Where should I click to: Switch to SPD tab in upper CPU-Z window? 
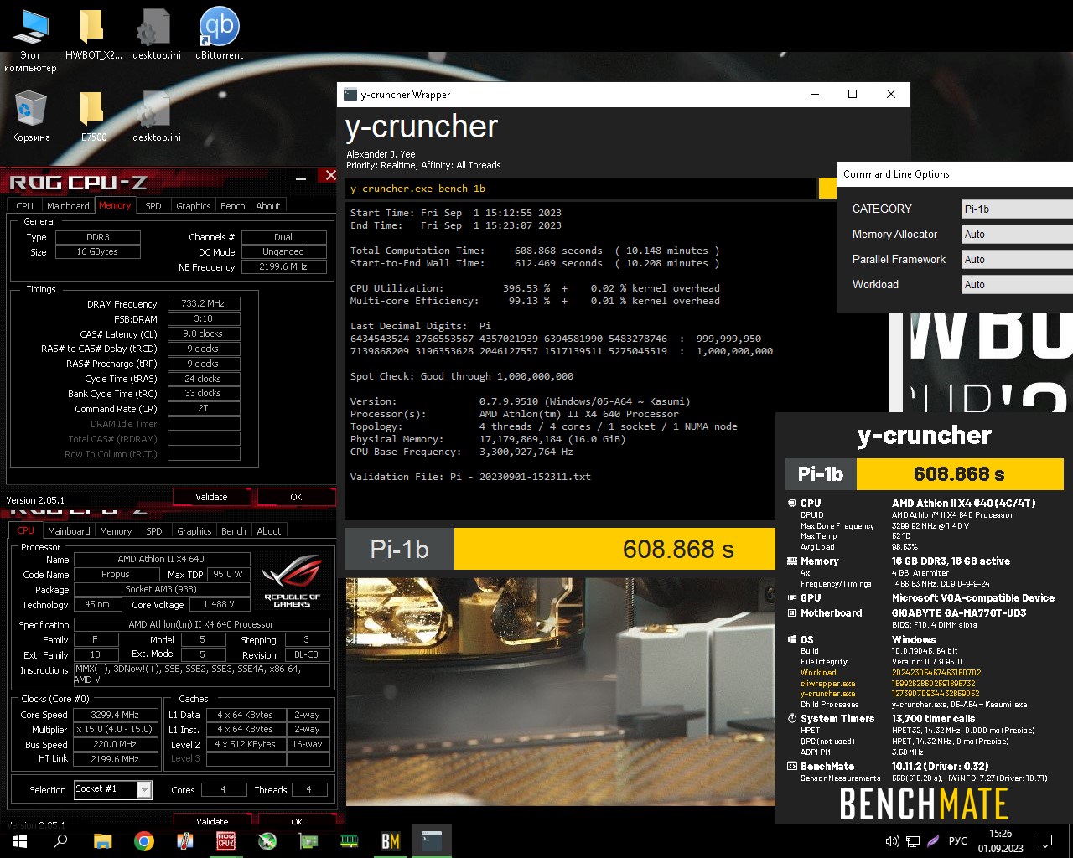point(153,206)
